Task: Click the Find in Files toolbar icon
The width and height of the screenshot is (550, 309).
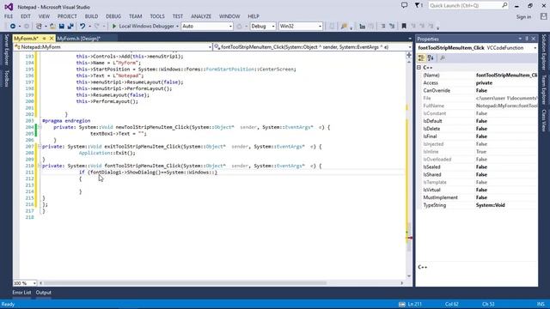Action: point(344,27)
